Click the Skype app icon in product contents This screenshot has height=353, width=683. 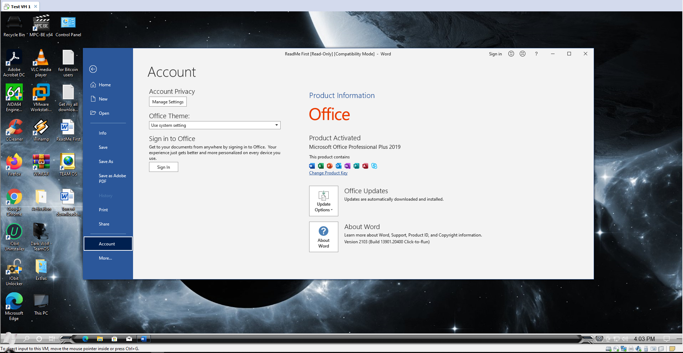374,166
